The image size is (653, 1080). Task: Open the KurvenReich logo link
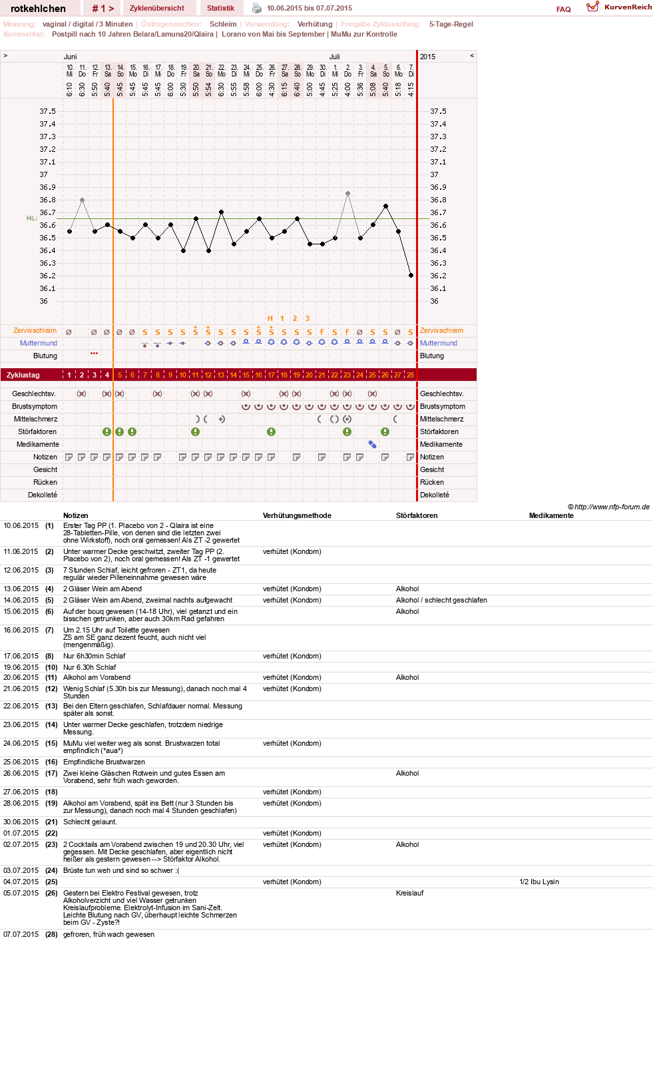point(619,7)
